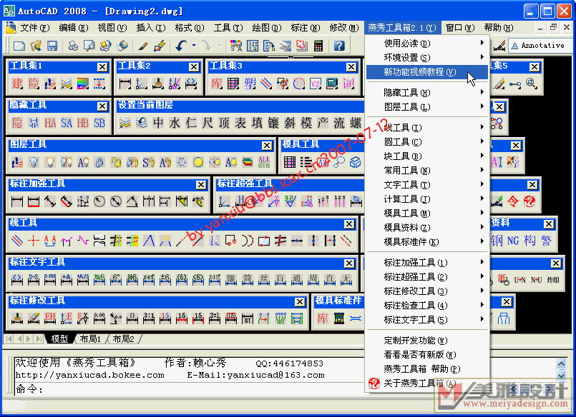Toggle the single gray lightbulb layer-off icon
The width and height of the screenshot is (576, 417).
(x=34, y=162)
